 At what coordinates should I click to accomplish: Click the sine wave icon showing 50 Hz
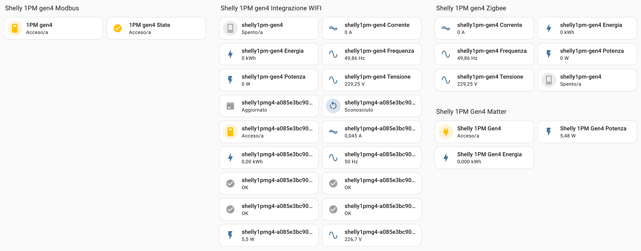coord(333,158)
